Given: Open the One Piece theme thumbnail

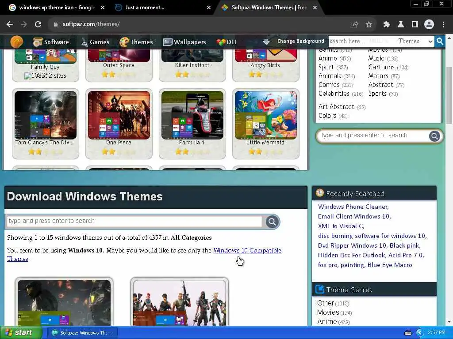Looking at the screenshot, I should pyautogui.click(x=119, y=115).
